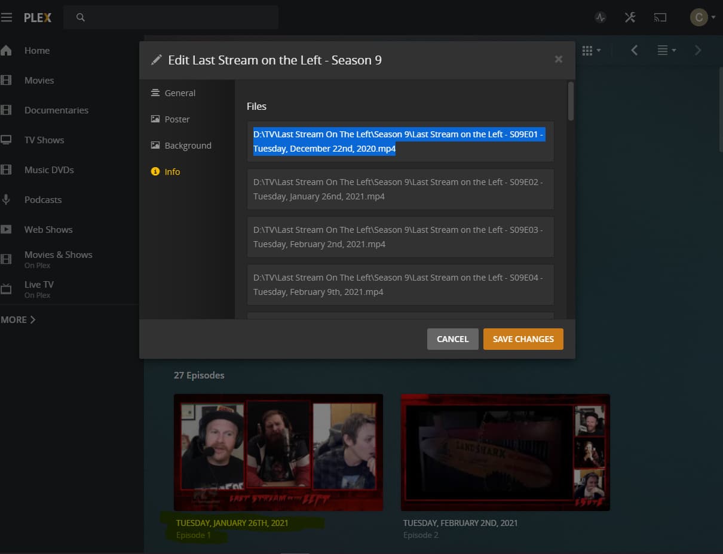Click the Tuesday, February 2nd, 2021 title

[461, 523]
